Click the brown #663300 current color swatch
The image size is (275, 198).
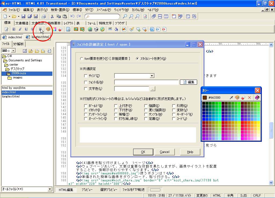point(205,98)
